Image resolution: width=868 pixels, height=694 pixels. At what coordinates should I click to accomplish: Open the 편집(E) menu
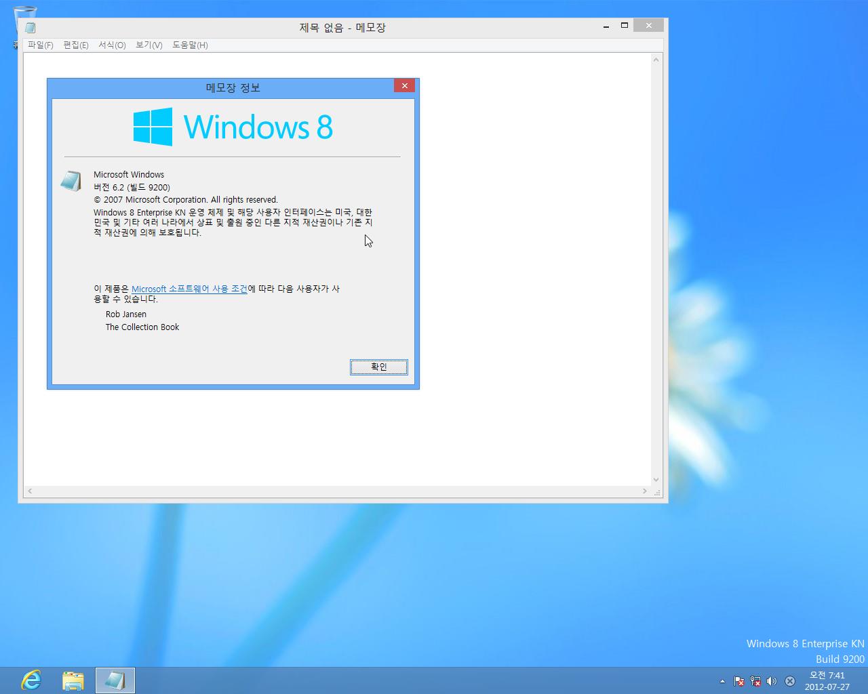[75, 45]
